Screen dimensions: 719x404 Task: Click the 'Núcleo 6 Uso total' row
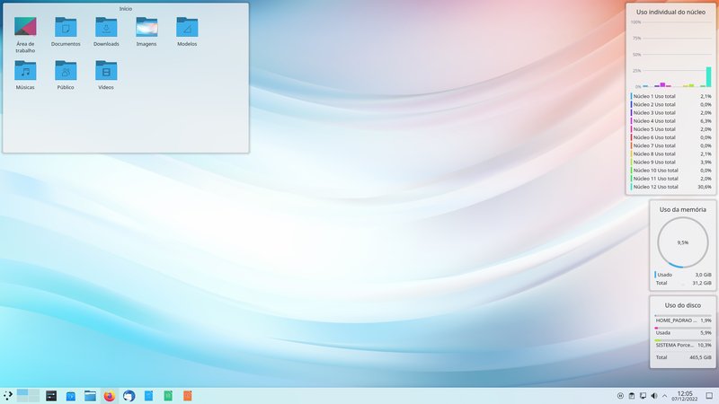pos(670,137)
